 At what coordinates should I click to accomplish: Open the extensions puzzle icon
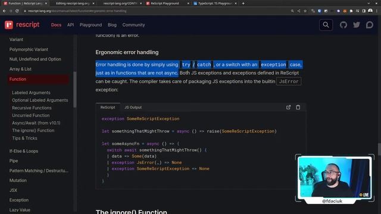click(351, 11)
